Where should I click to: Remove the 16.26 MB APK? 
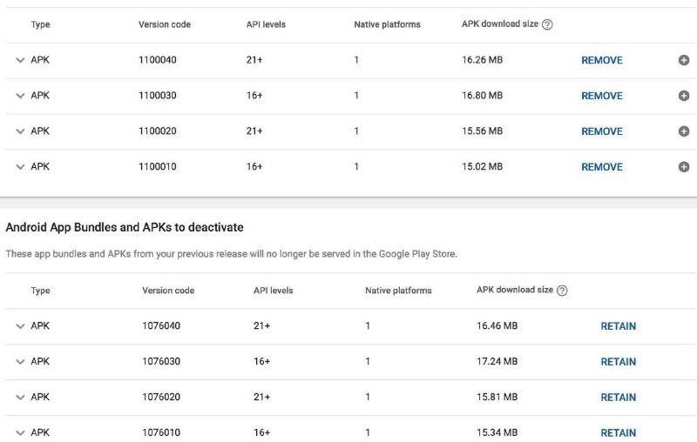pos(602,60)
